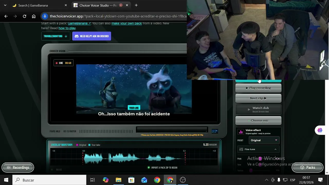The image size is (329, 185).
Task: Open File Explorer from taskbar
Action: [x=118, y=180]
